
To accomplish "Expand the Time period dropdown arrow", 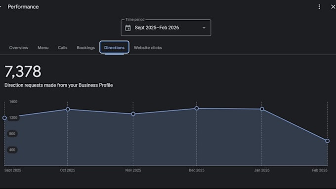I will 204,28.
